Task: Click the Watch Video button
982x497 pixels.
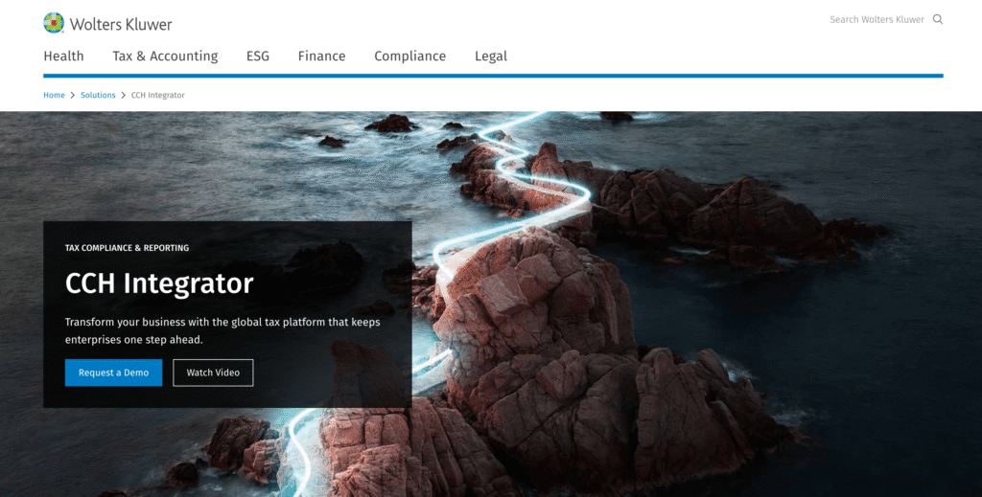Action: click(x=213, y=373)
